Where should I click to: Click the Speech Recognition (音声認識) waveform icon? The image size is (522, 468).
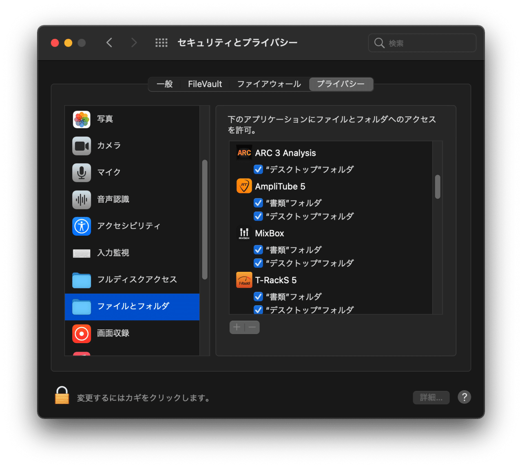tap(82, 199)
